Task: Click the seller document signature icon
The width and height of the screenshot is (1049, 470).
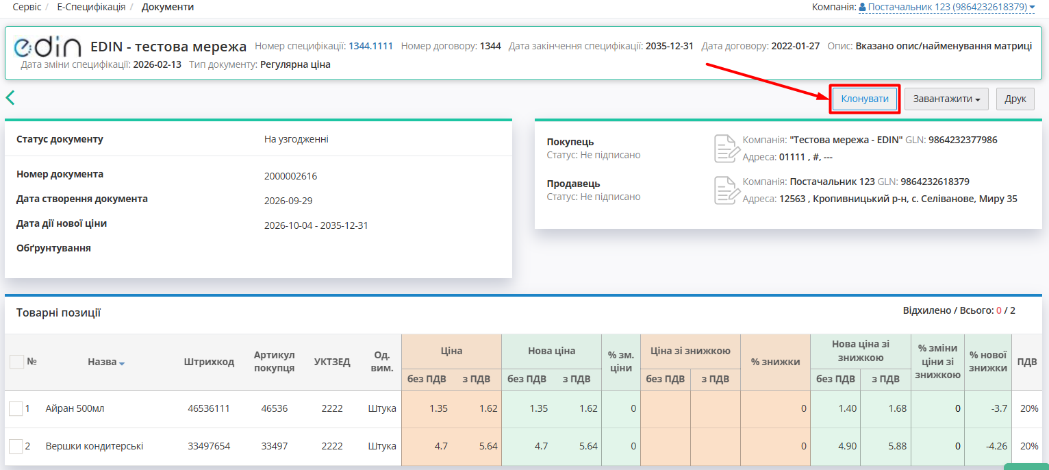Action: tap(727, 190)
